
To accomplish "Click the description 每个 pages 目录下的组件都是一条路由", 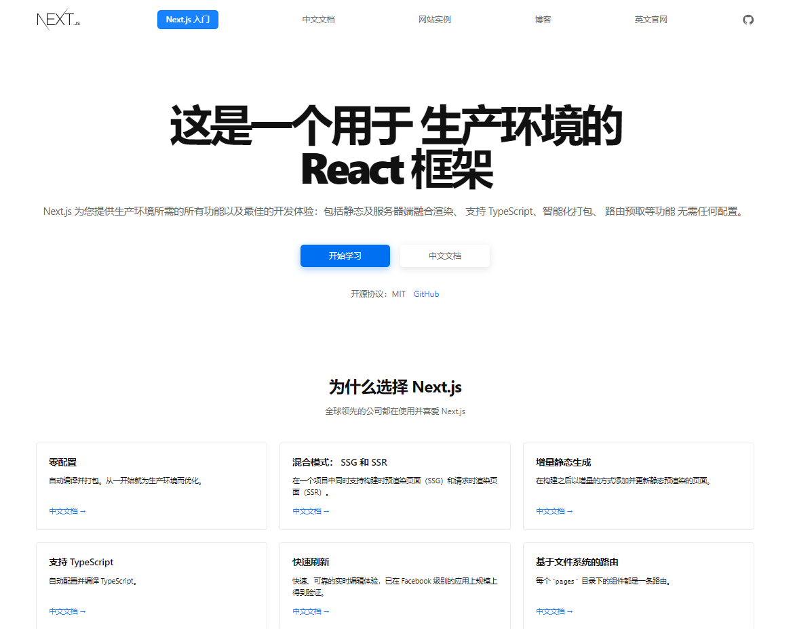I will 604,581.
